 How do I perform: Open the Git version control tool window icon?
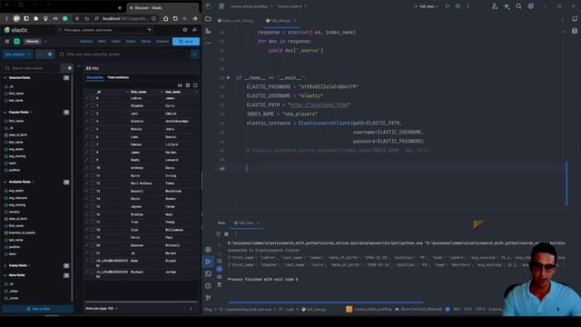click(x=208, y=298)
